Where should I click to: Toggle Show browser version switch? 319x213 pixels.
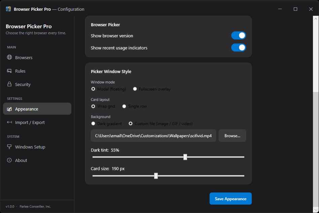[239, 36]
